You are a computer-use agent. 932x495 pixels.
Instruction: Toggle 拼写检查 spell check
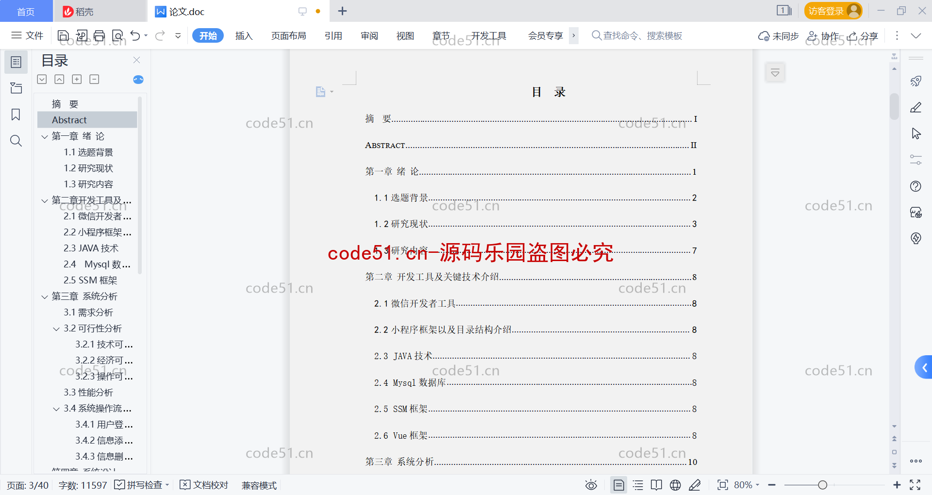141,485
